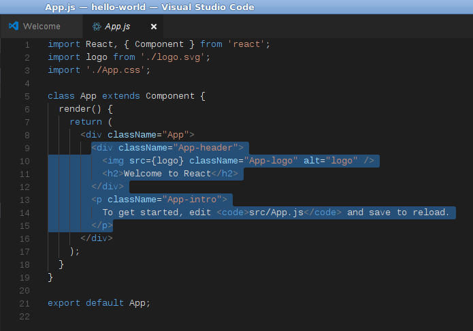The width and height of the screenshot is (473, 331).
Task: Click line number 5 in gutter
Action: pos(27,96)
